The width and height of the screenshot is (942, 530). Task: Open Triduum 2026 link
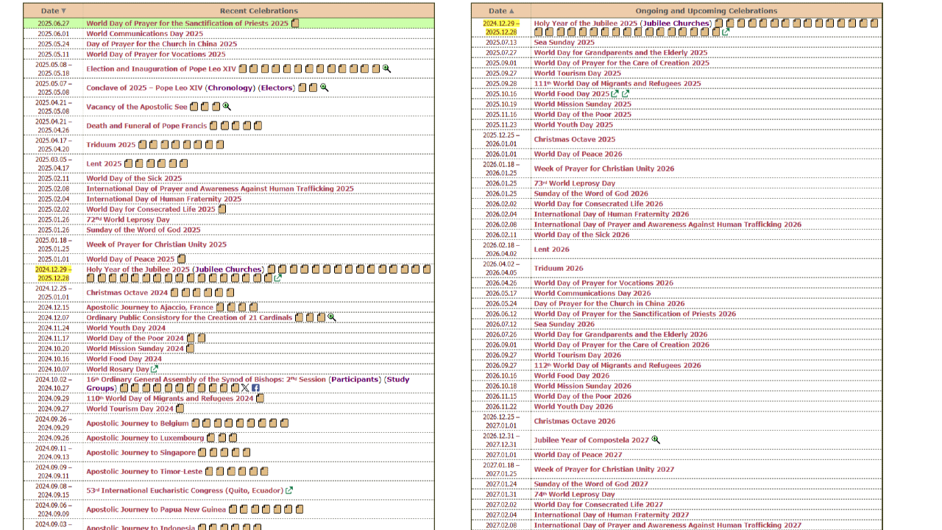click(x=559, y=269)
